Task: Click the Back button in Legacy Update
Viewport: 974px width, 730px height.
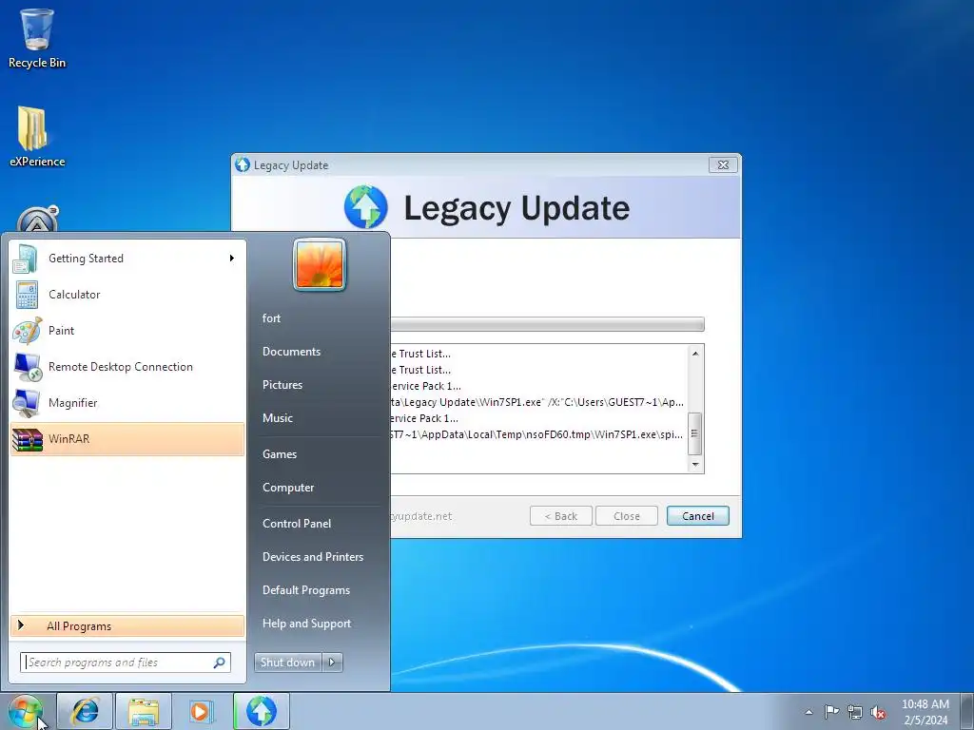Action: pos(561,516)
